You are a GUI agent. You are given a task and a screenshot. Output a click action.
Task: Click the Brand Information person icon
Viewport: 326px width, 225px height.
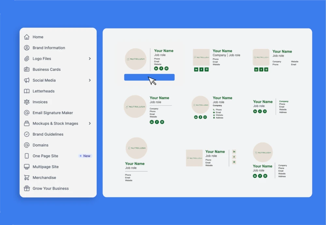pos(27,48)
